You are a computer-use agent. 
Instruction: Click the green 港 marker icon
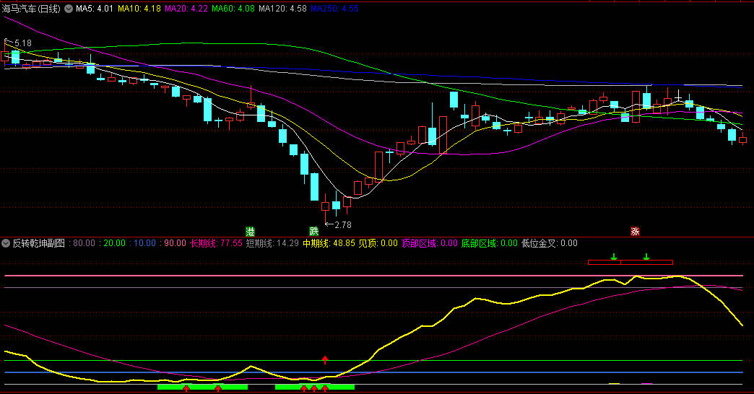[250, 231]
